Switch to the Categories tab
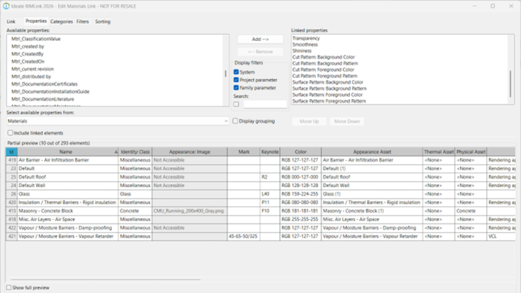The image size is (521, 293). coord(62,21)
